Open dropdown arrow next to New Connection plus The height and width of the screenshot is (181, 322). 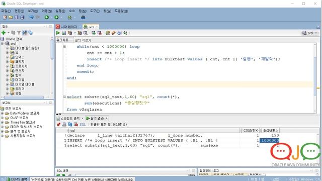coord(9,33)
